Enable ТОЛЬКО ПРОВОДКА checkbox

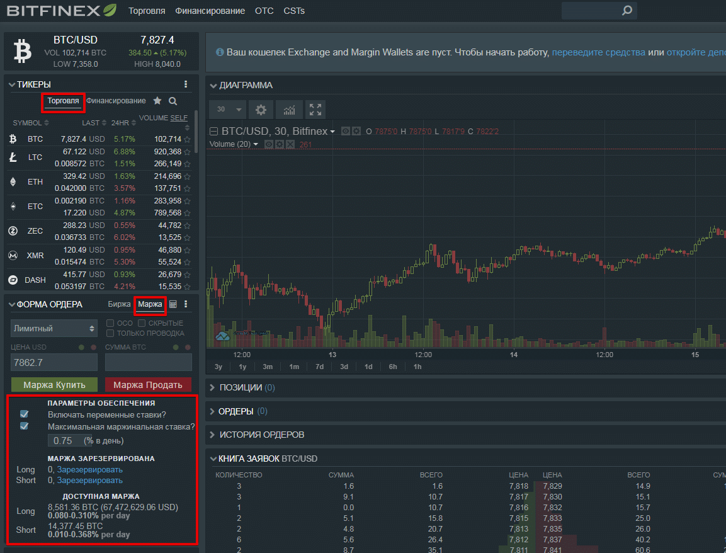(x=110, y=333)
